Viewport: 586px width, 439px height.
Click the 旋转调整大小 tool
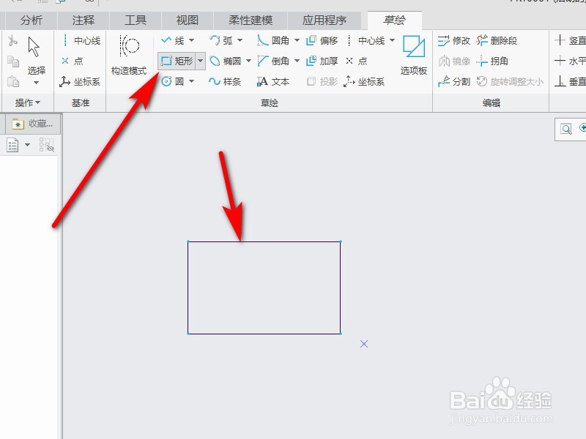pos(510,81)
